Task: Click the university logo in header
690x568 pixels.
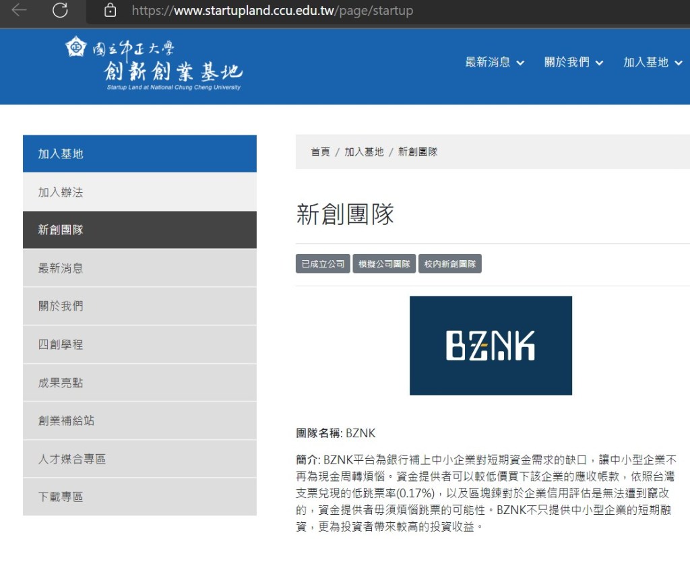Action: pyautogui.click(x=154, y=65)
